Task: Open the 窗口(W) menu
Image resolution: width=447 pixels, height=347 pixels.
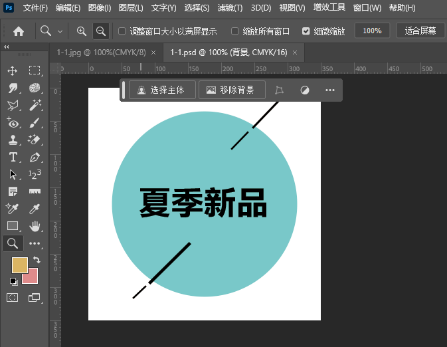Action: tap(367, 8)
